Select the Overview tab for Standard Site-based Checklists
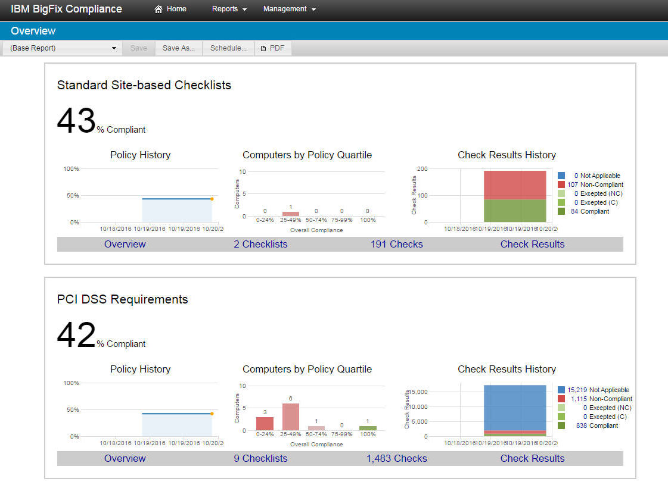668x485 pixels. (125, 244)
